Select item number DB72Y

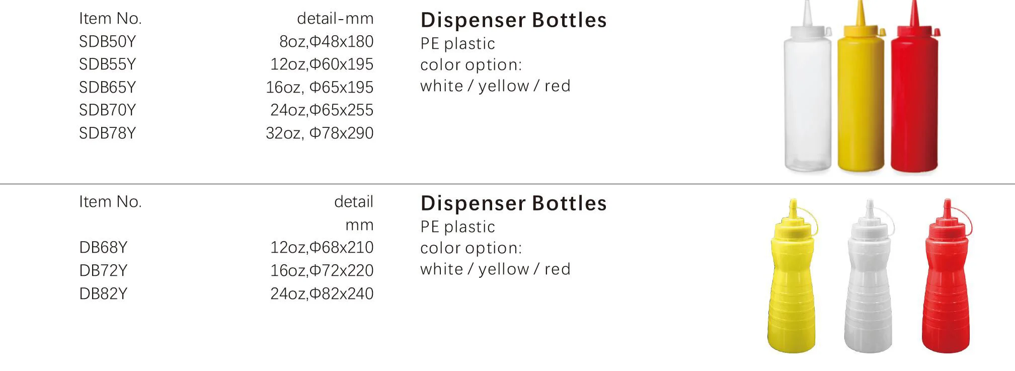tap(103, 270)
